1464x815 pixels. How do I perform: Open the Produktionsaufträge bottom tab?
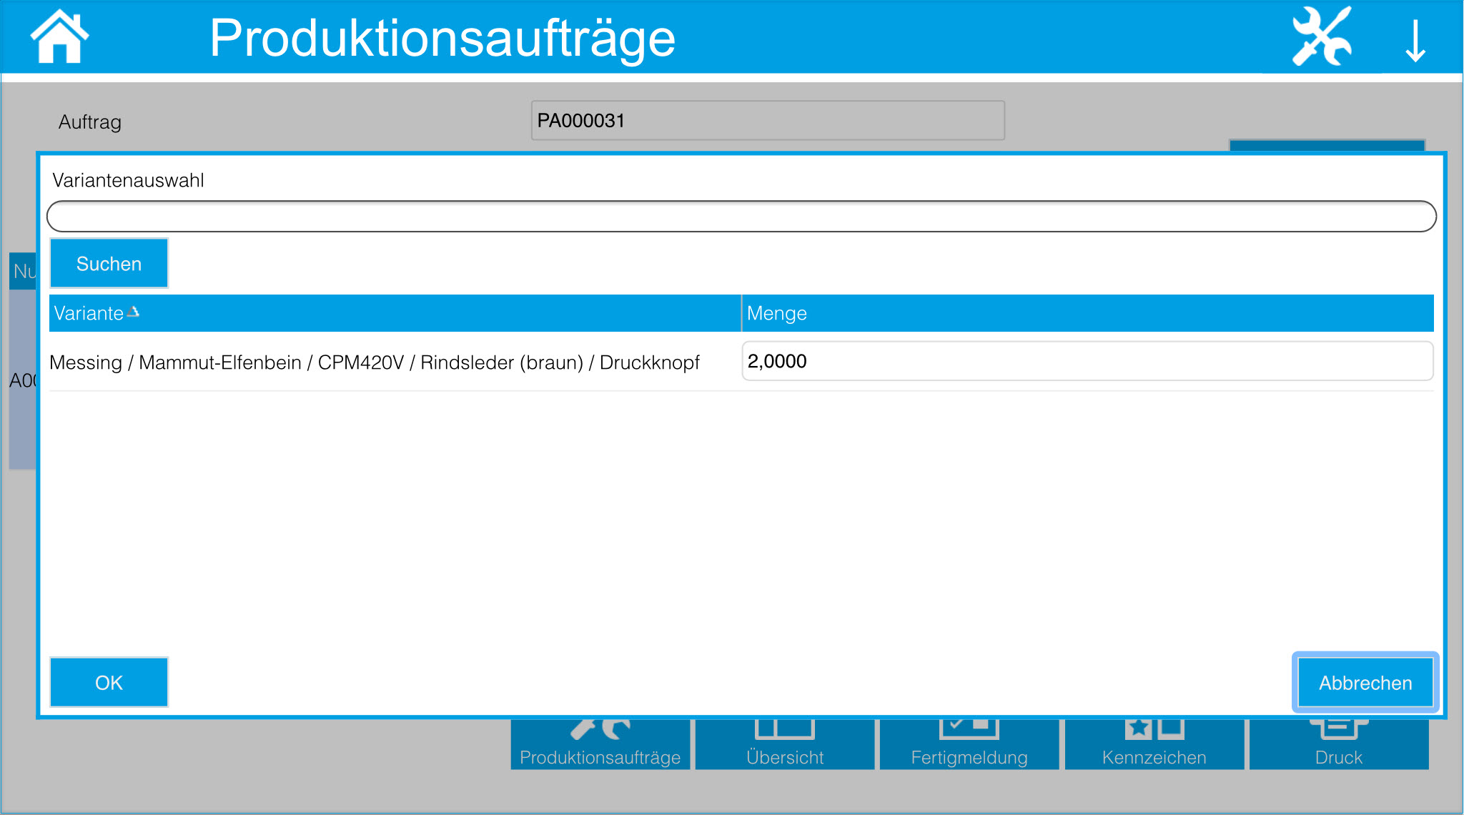coord(600,746)
